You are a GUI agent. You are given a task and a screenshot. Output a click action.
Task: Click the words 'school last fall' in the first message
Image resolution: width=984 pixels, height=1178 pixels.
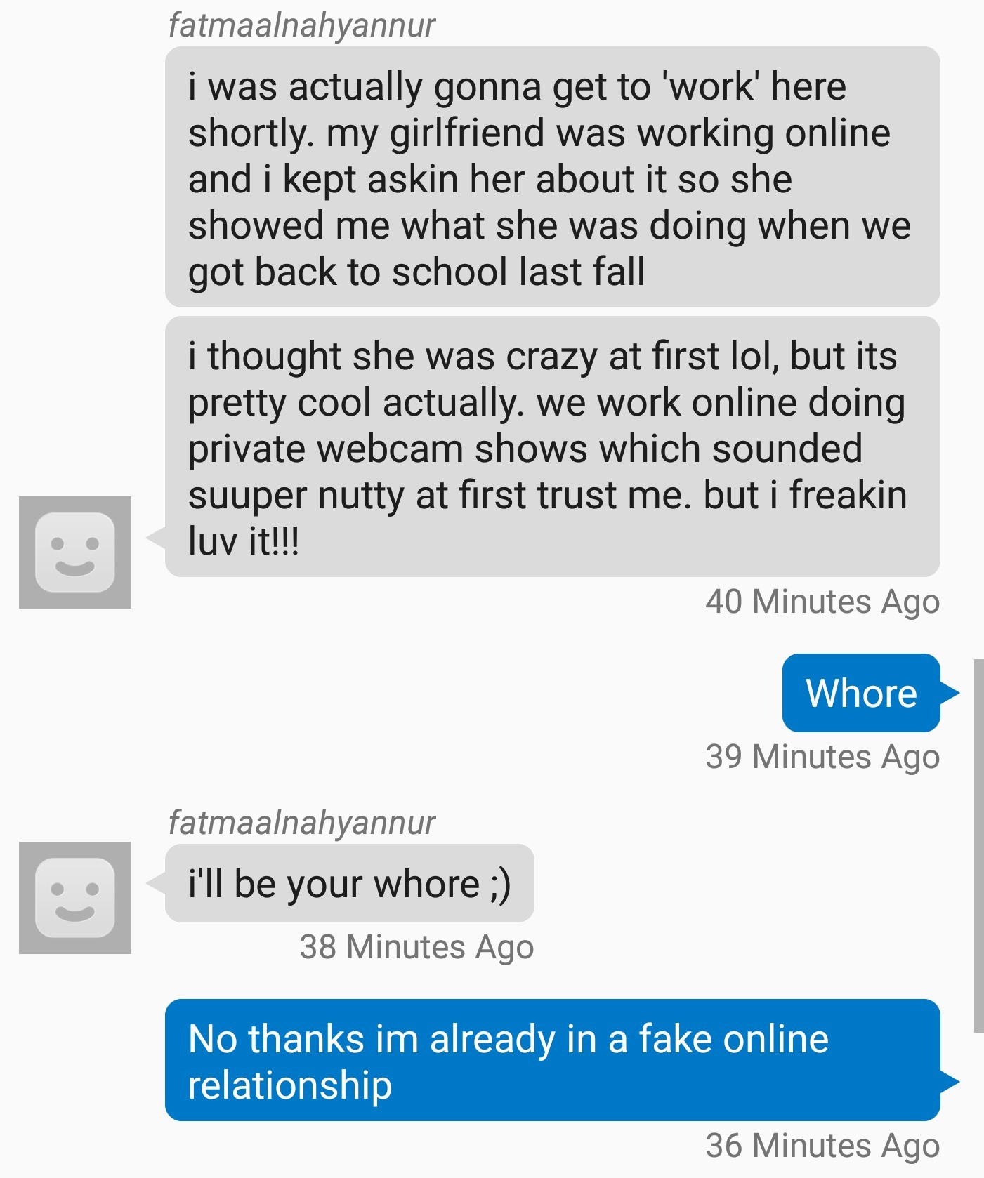click(518, 272)
